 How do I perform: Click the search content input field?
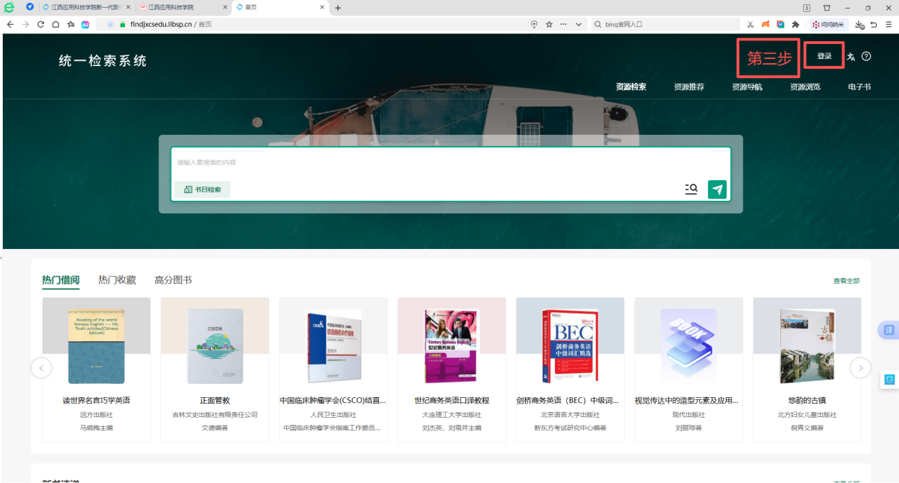tap(451, 162)
